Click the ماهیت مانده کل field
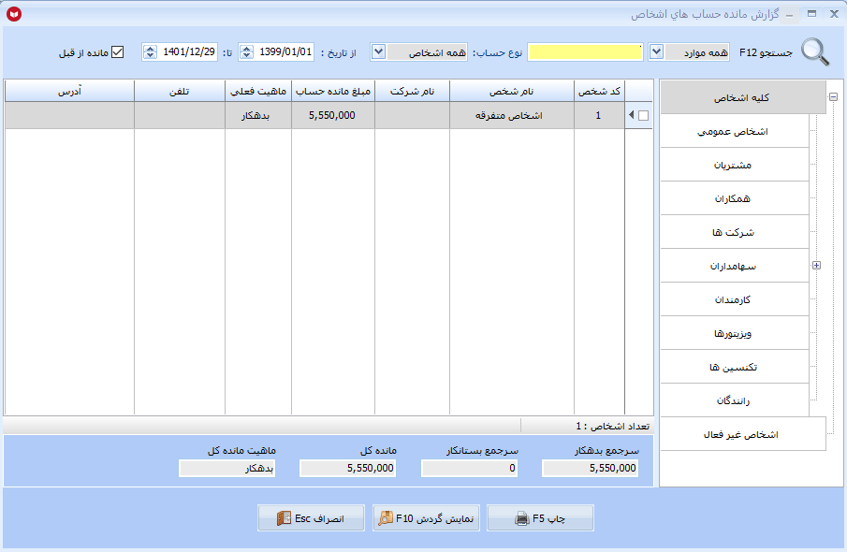This screenshot has height=552, width=847. coord(226,469)
